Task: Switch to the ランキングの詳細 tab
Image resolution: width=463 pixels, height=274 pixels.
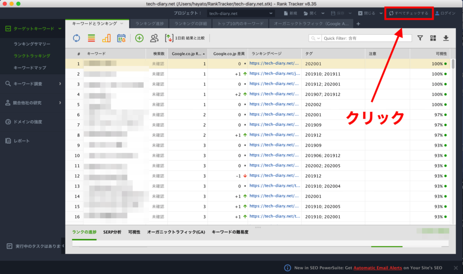Action: (191, 24)
